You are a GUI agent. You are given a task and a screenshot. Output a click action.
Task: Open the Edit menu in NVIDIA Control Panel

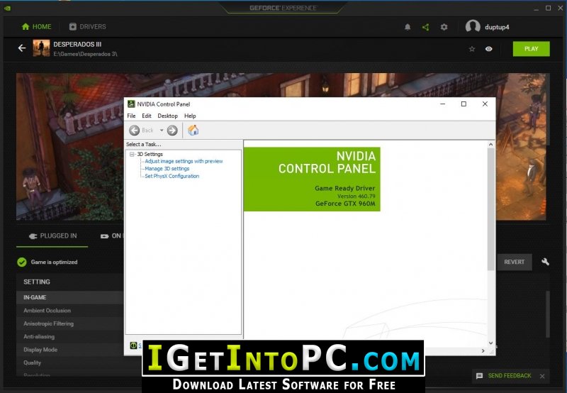pyautogui.click(x=147, y=116)
